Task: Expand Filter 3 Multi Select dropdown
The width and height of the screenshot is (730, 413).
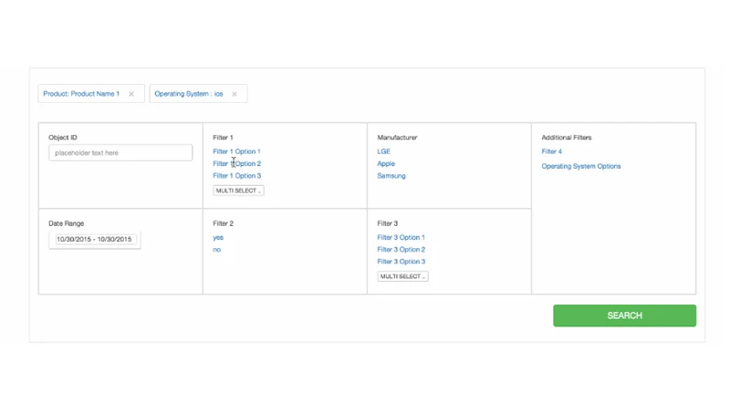Action: click(402, 276)
